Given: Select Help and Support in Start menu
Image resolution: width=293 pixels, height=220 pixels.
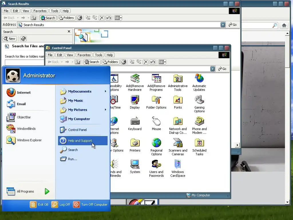Looking at the screenshot, I should [83, 140].
